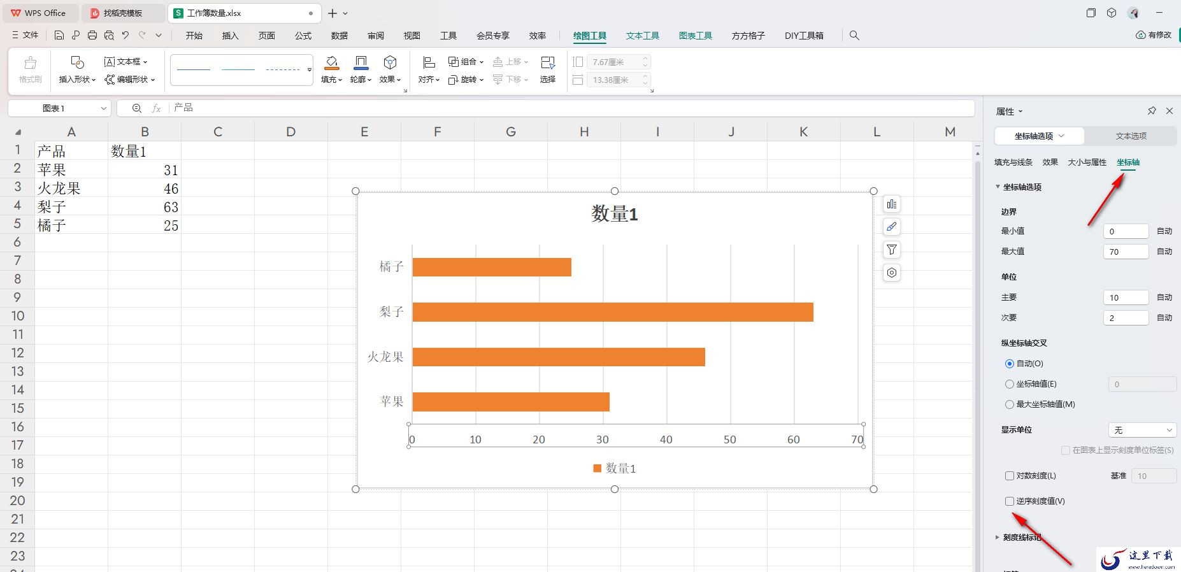The height and width of the screenshot is (572, 1181).
Task: Click Auto button beside maximum value
Action: coord(1164,252)
